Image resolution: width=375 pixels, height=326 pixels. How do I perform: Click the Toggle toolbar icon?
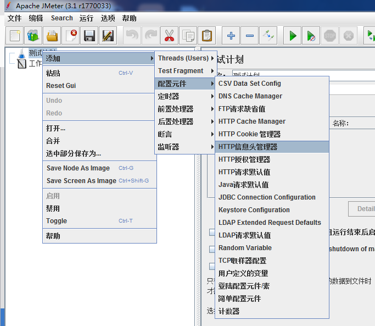268,36
